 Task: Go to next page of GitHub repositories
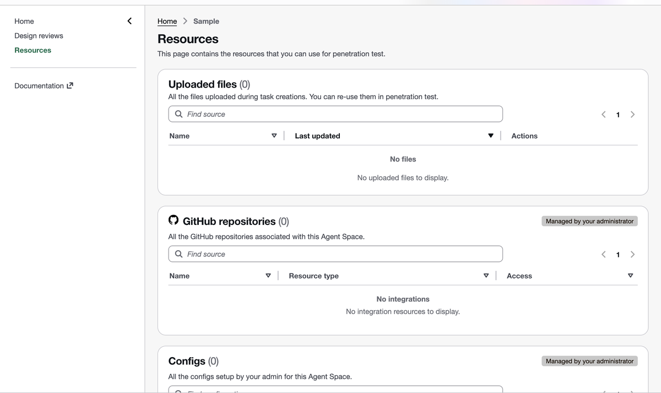[632, 254]
